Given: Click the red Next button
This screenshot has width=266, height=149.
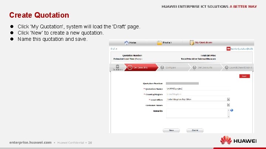Looking at the screenshot, I should 245,76.
